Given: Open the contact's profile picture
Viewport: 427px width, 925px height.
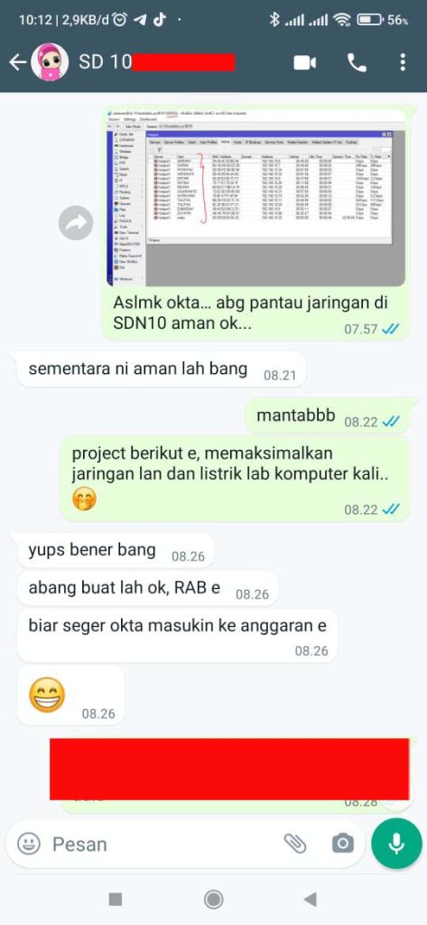Looking at the screenshot, I should [x=50, y=62].
